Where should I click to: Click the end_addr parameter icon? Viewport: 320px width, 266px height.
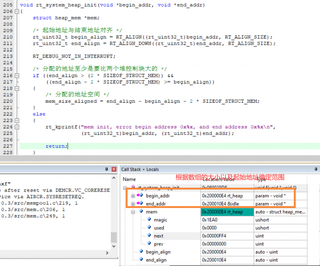click(140, 203)
